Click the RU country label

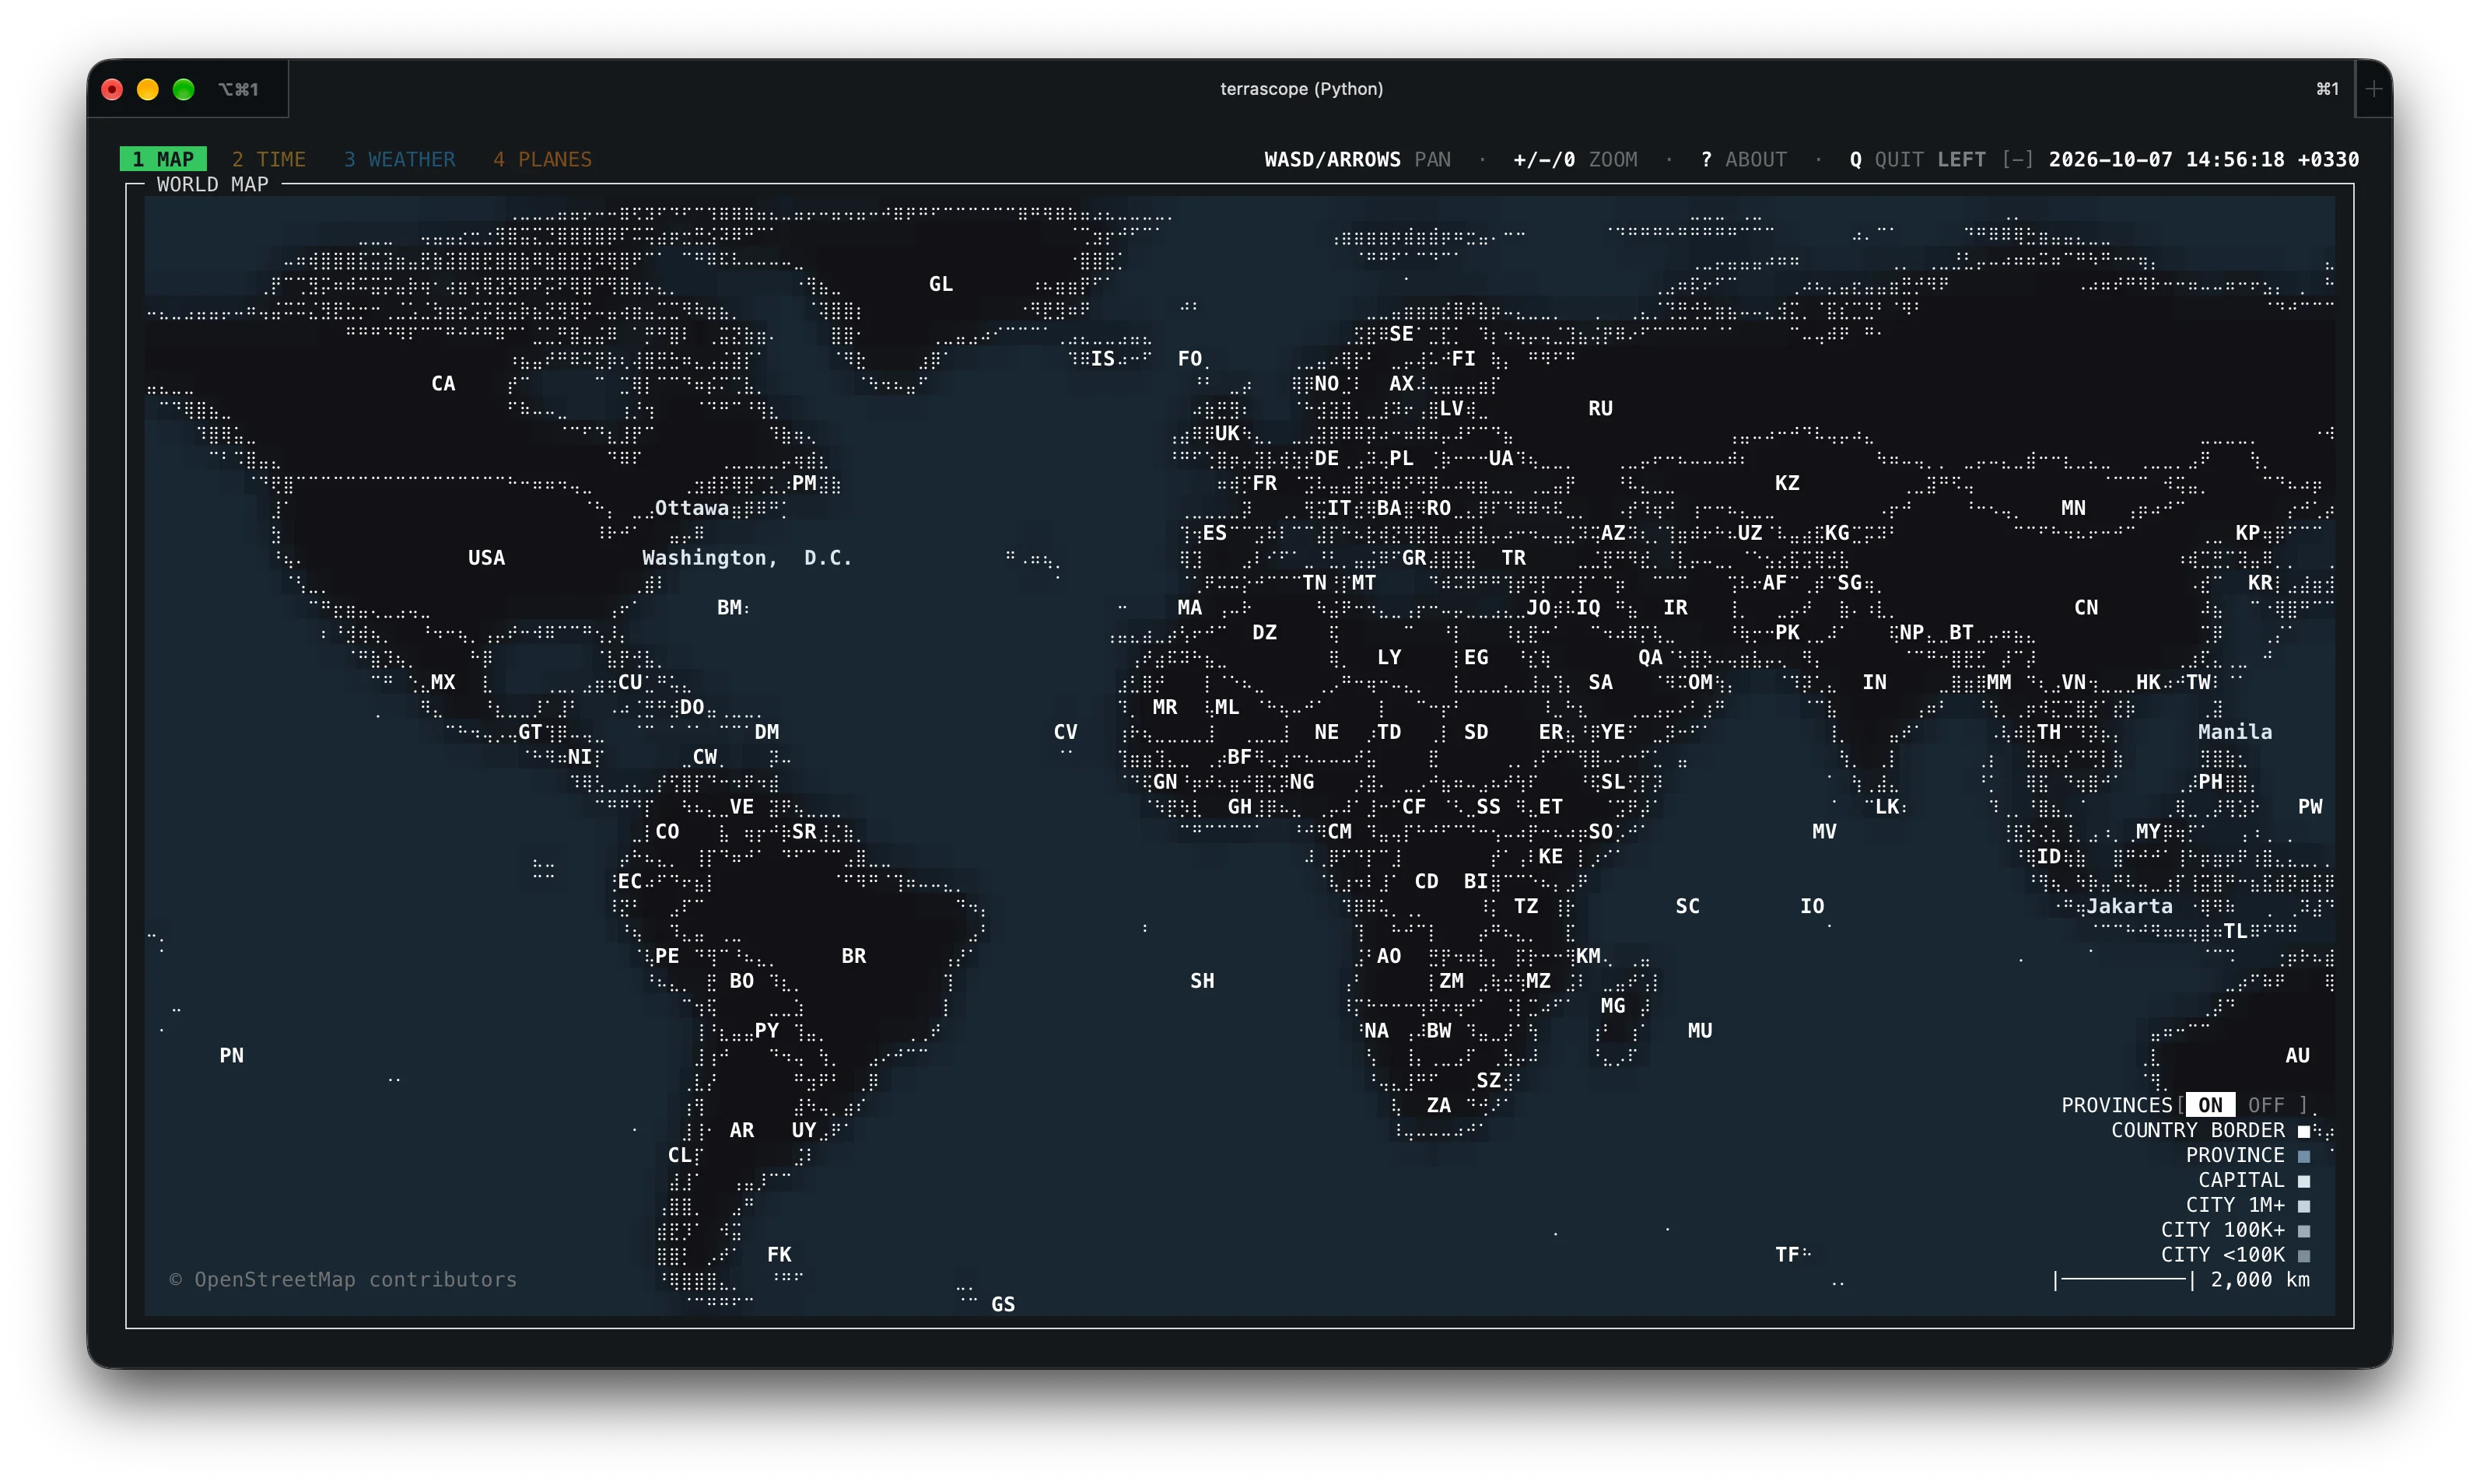[x=1600, y=408]
